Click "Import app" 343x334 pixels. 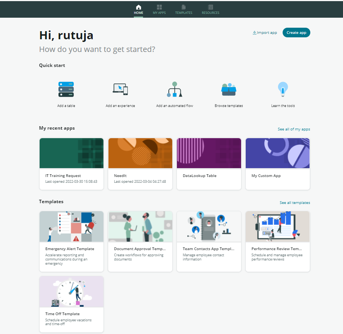pyautogui.click(x=265, y=33)
